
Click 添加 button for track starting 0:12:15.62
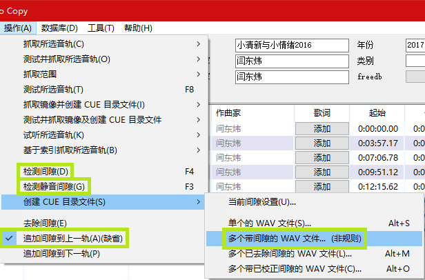[x=322, y=187]
